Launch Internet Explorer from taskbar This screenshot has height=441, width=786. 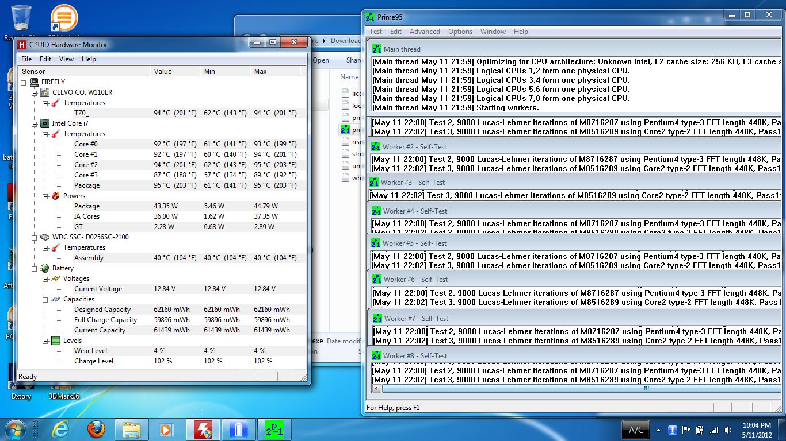point(60,430)
